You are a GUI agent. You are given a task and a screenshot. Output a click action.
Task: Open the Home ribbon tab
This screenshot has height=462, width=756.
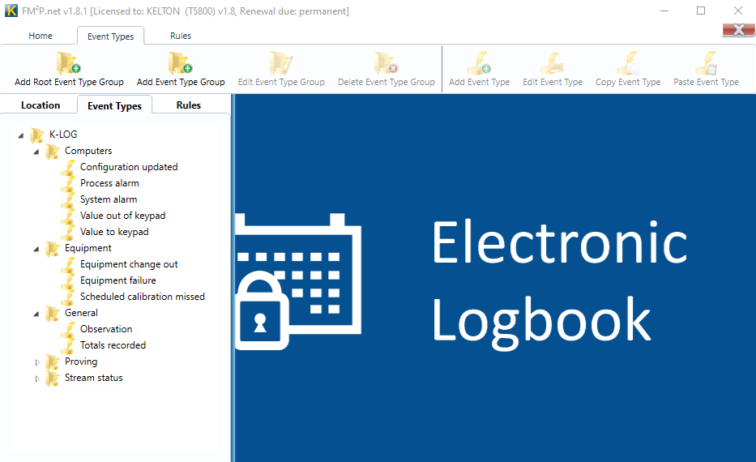[x=41, y=36]
